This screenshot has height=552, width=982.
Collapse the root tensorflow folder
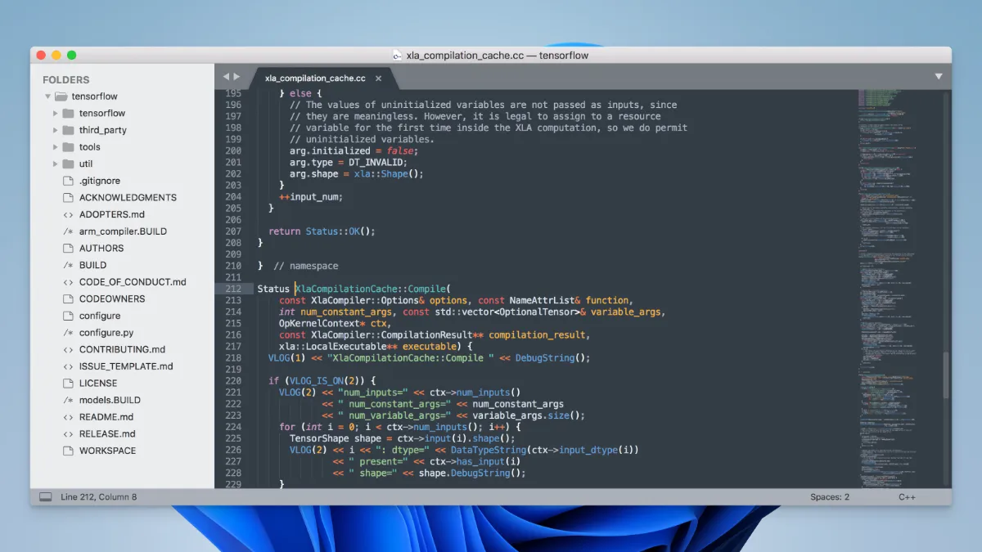point(47,96)
